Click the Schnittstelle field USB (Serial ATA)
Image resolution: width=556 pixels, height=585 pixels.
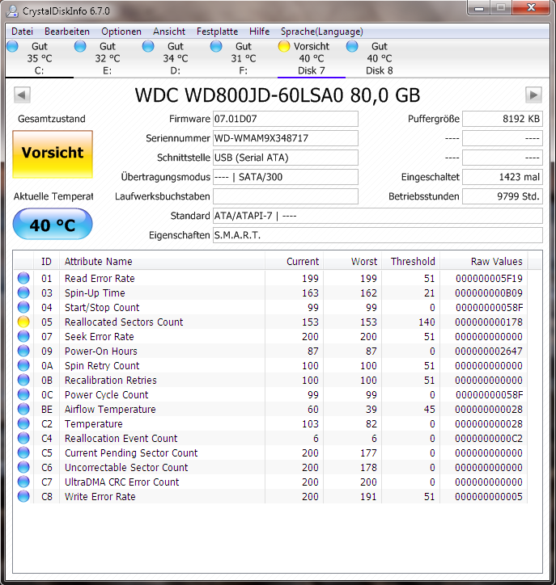pos(286,158)
